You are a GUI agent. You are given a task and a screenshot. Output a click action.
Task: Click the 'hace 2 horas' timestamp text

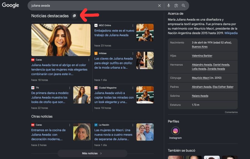(39, 145)
